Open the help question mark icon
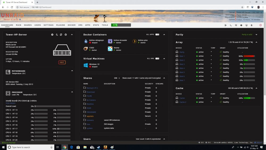The width and height of the screenshot is (266, 150). (x=241, y=25)
